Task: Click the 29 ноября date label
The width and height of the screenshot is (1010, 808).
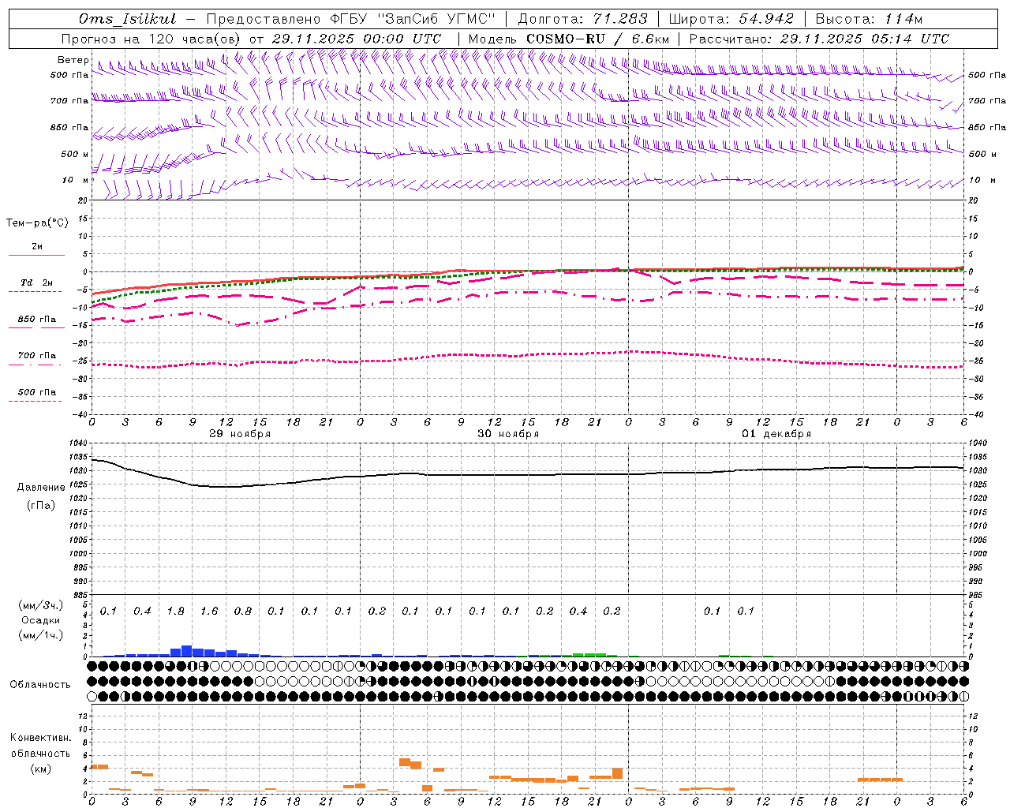Action: pos(240,434)
